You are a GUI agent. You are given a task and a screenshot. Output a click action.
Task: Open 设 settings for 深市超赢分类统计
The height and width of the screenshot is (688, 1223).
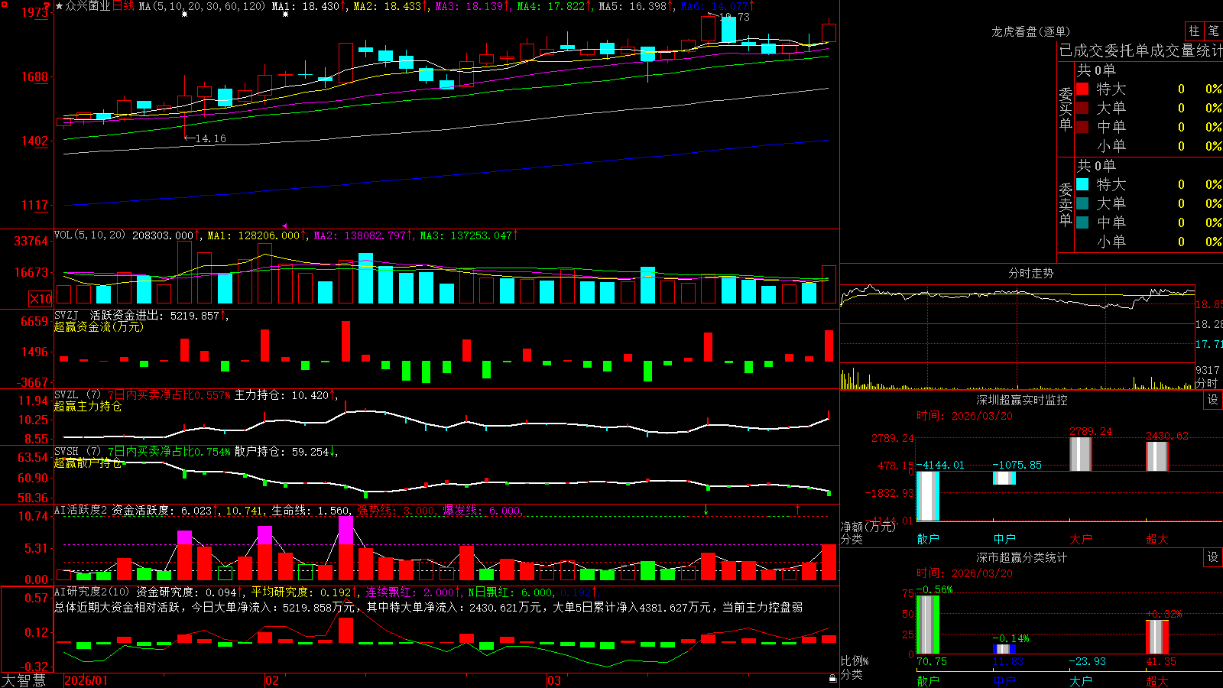point(1213,557)
